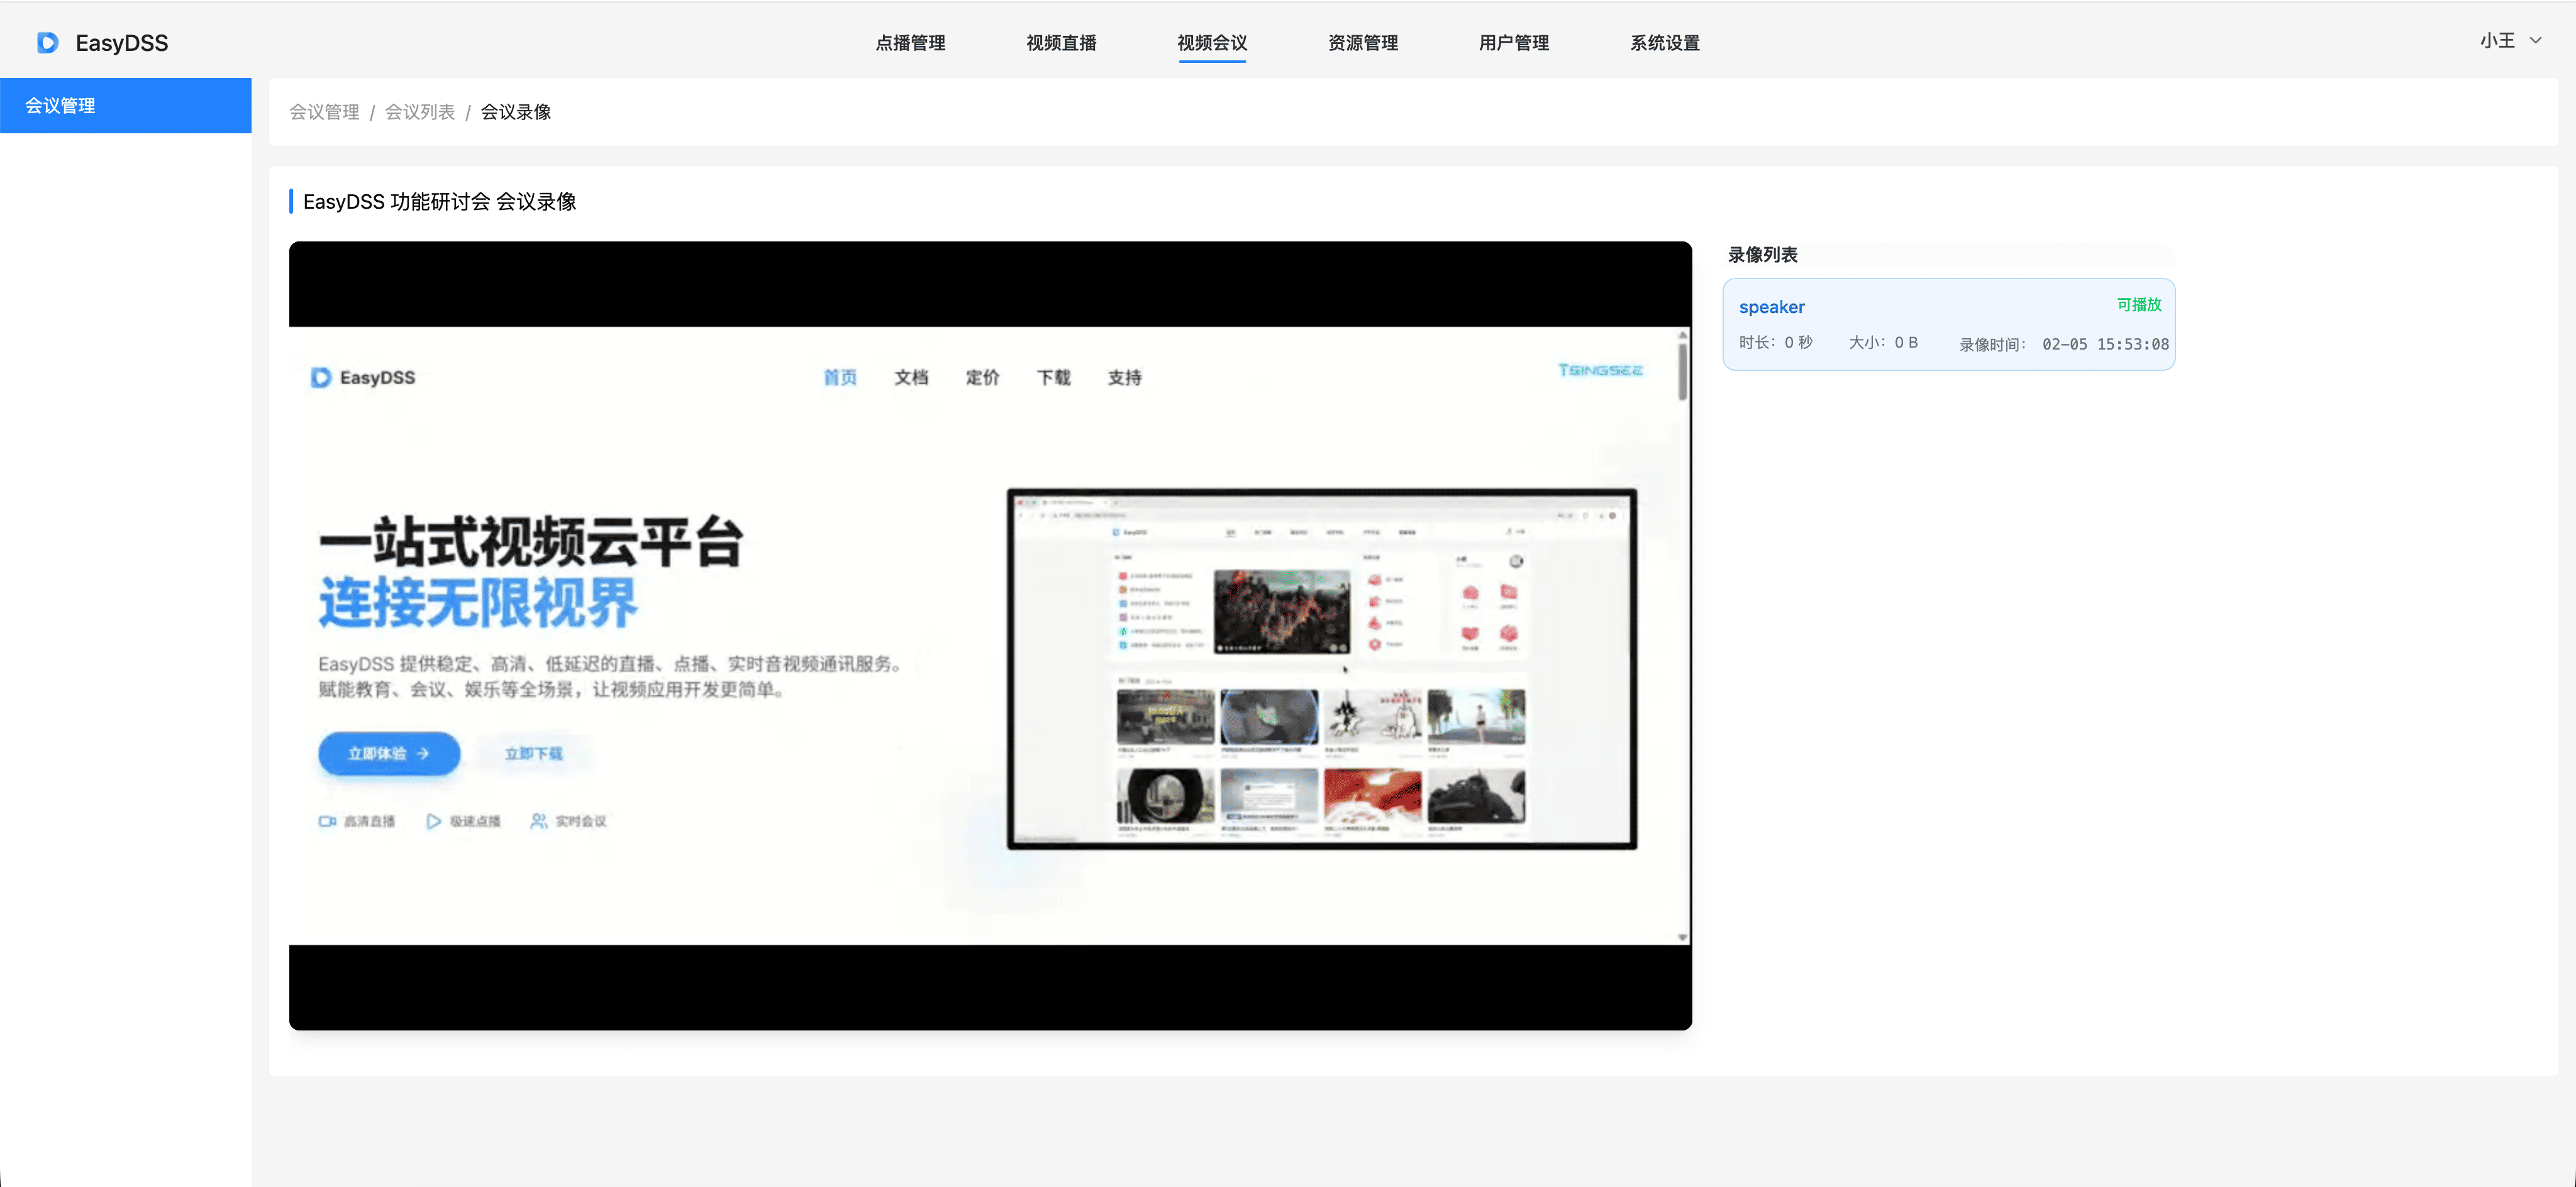Screen dimensions: 2576x1187
Task: Go to 用户管理
Action: click(1514, 43)
